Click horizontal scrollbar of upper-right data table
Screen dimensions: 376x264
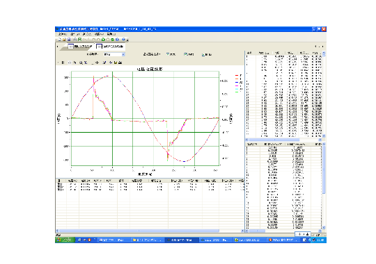point(283,140)
